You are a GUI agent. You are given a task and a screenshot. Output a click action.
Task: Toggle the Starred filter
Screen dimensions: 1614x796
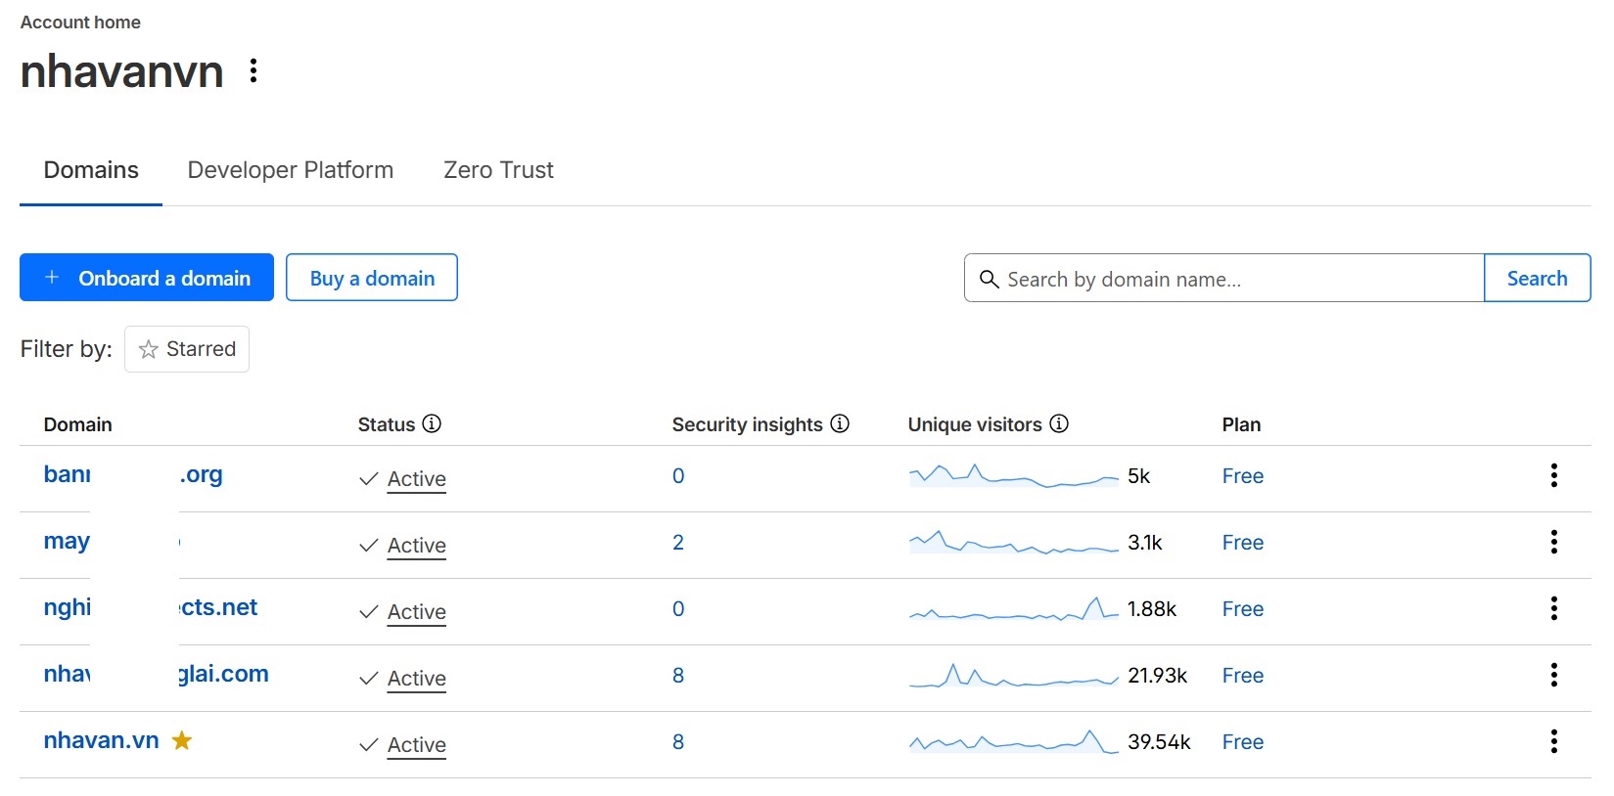point(187,349)
